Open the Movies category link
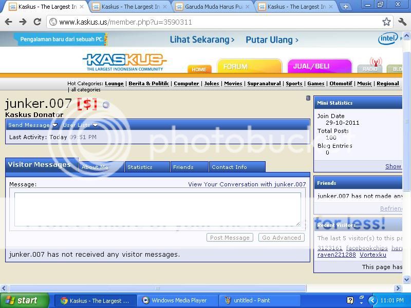The image size is (411, 308). coord(233,83)
